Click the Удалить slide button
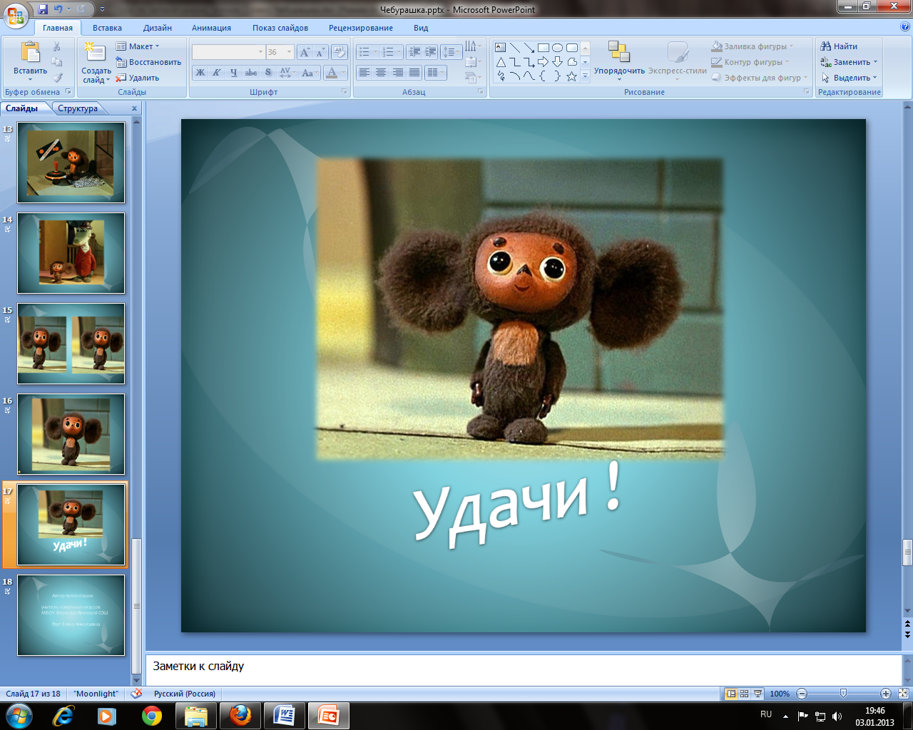 point(138,78)
